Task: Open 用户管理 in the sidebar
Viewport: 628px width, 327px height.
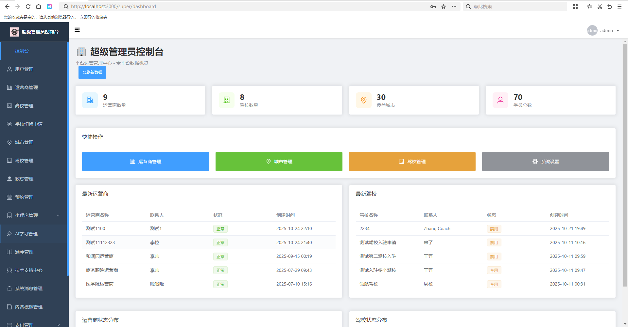Action: [x=24, y=69]
